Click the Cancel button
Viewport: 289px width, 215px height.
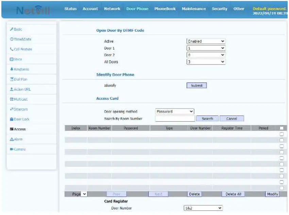coord(232,119)
